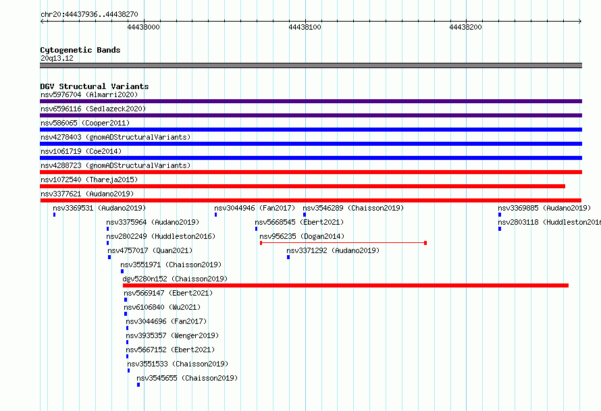Image resolution: width=601 pixels, height=411 pixels.
Task: Click nsv3545655 (Chaisson2019) label
Action: coord(187,378)
